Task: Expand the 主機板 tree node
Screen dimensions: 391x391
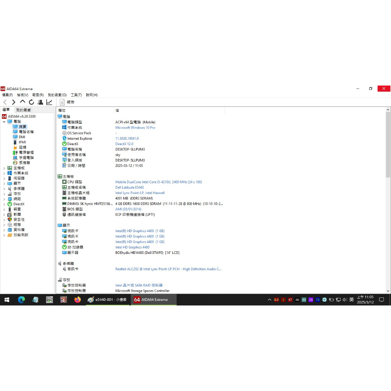Action: (x=4, y=168)
